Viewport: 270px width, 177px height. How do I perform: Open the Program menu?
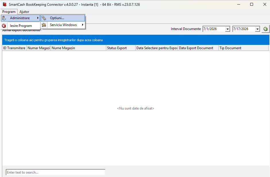9,12
